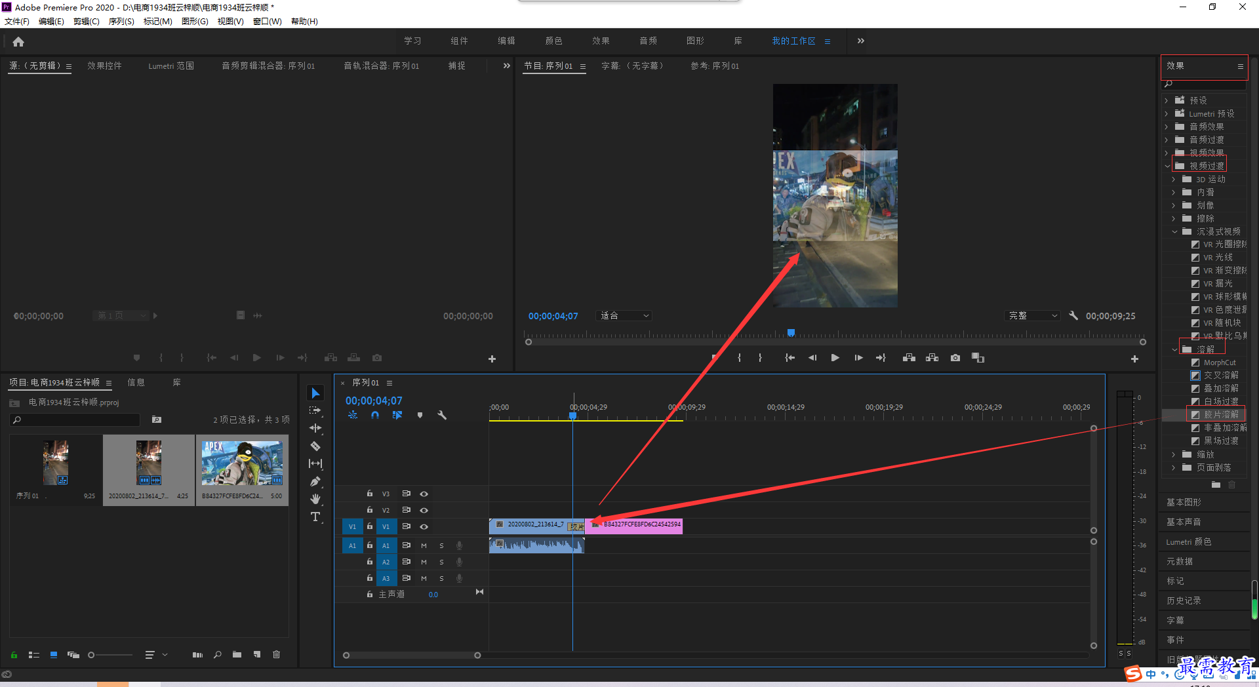Mute audio track A1
The height and width of the screenshot is (687, 1259).
424,545
